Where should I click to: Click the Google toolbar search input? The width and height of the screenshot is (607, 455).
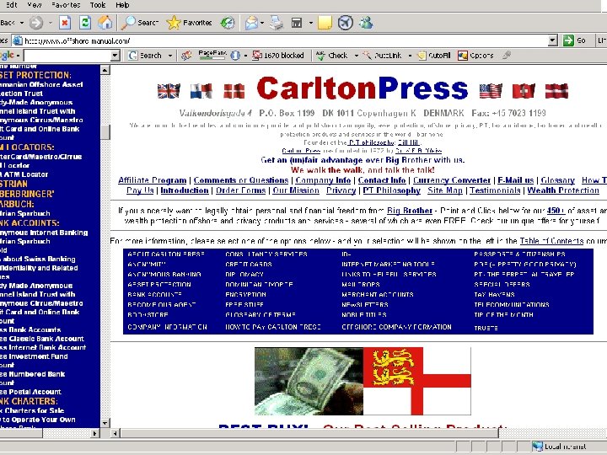point(67,56)
